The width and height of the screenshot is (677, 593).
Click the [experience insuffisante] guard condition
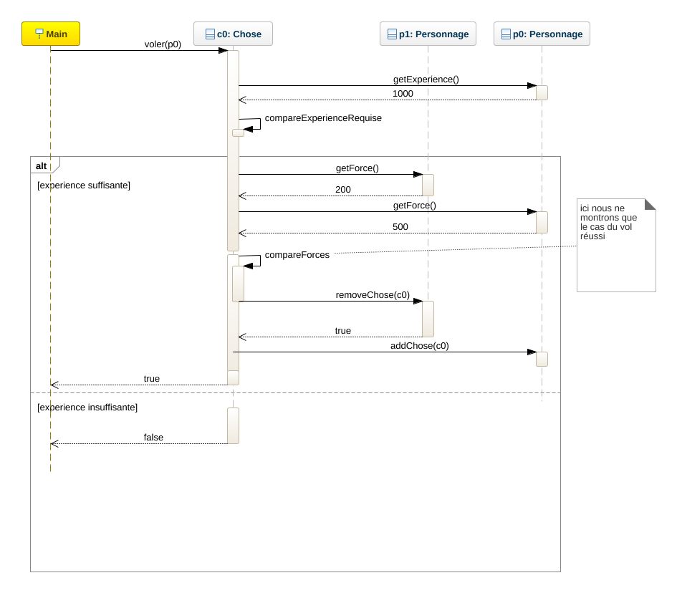[87, 407]
